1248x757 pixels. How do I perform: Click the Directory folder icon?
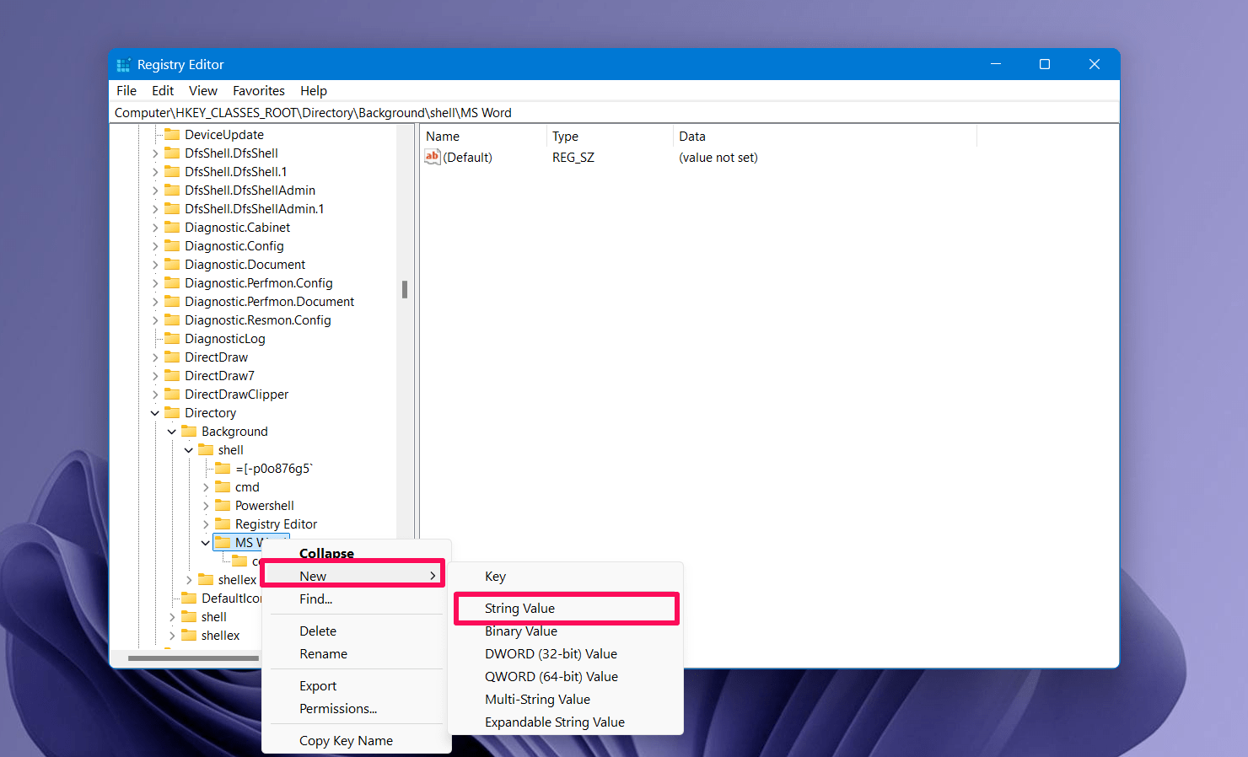click(x=172, y=412)
